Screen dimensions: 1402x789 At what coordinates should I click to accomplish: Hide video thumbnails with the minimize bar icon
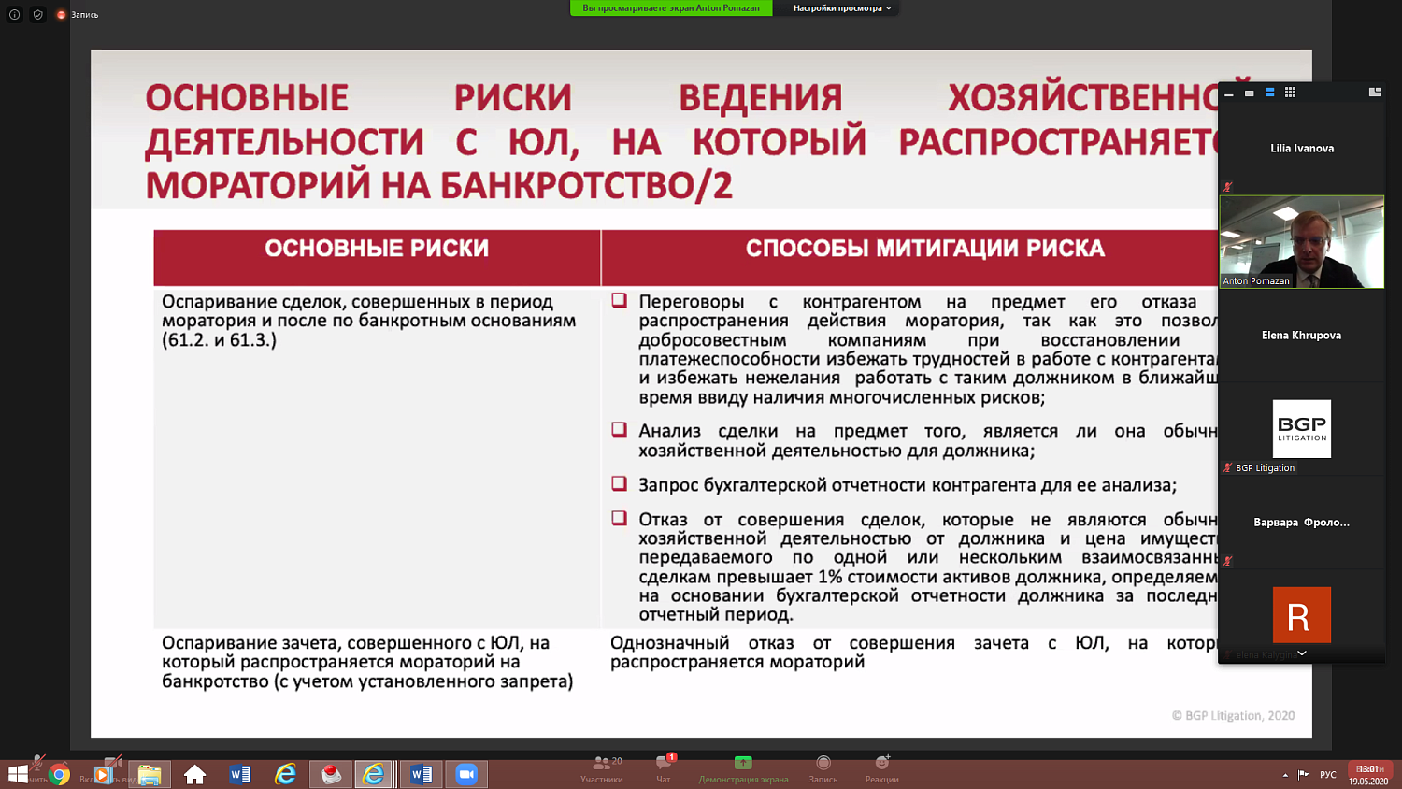coord(1229,93)
